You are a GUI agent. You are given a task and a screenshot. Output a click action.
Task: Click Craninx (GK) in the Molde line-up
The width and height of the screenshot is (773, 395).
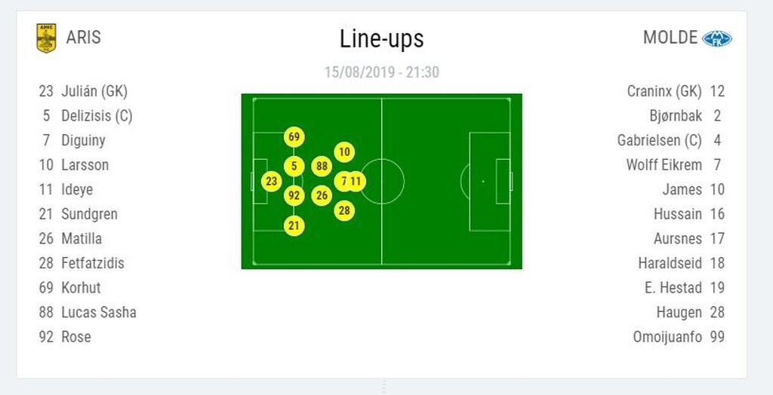point(664,91)
